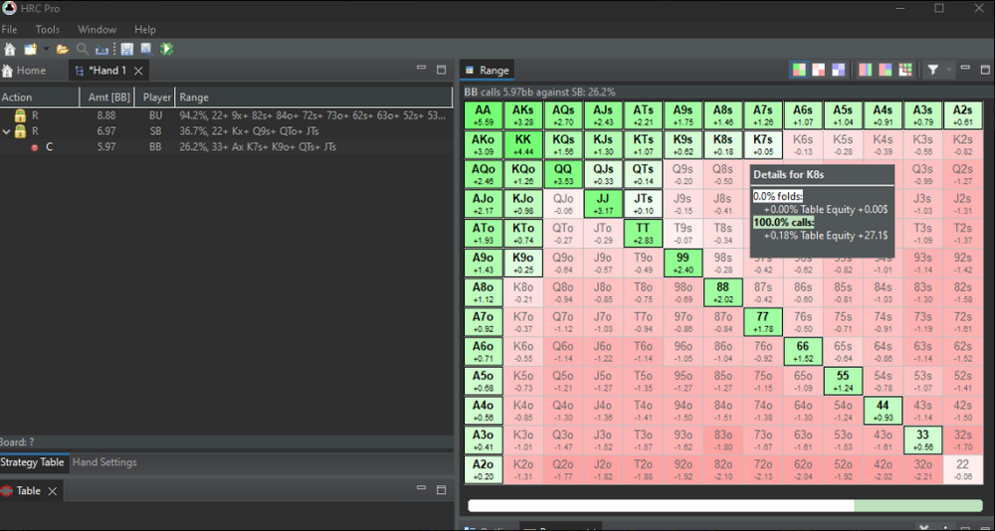Maximize the Hand 1 editor panel
Viewport: 995px width, 531px height.
[442, 70]
